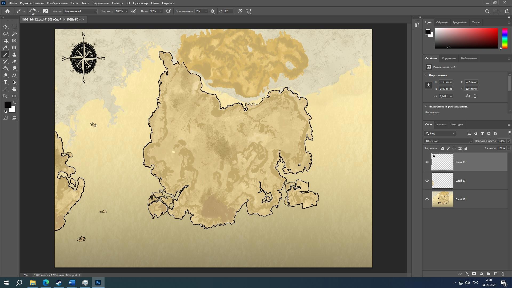The image size is (512, 288).
Task: Select the Lasso tool
Action: pos(5,34)
